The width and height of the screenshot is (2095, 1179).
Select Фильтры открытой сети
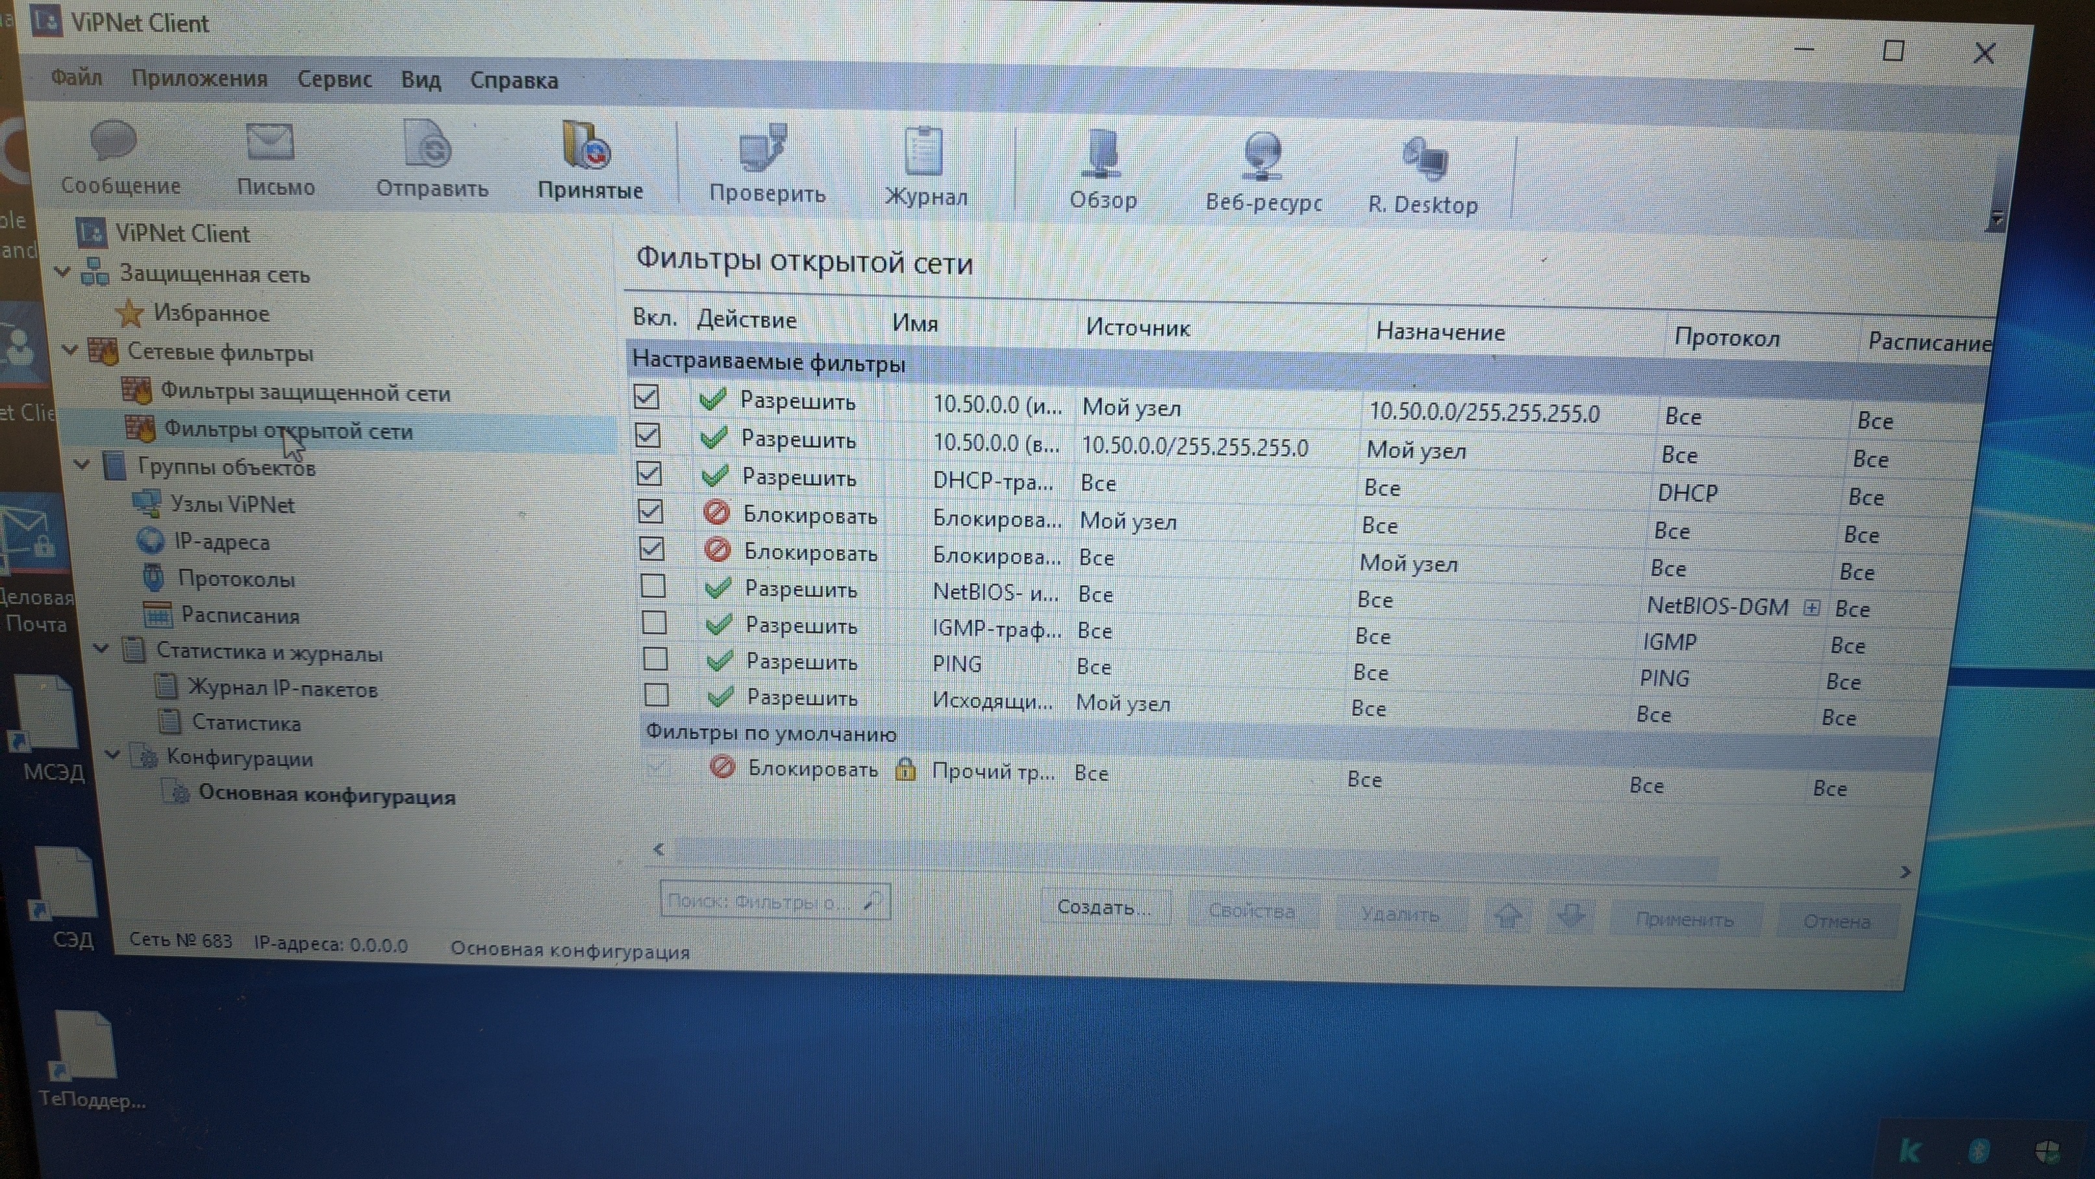point(289,429)
